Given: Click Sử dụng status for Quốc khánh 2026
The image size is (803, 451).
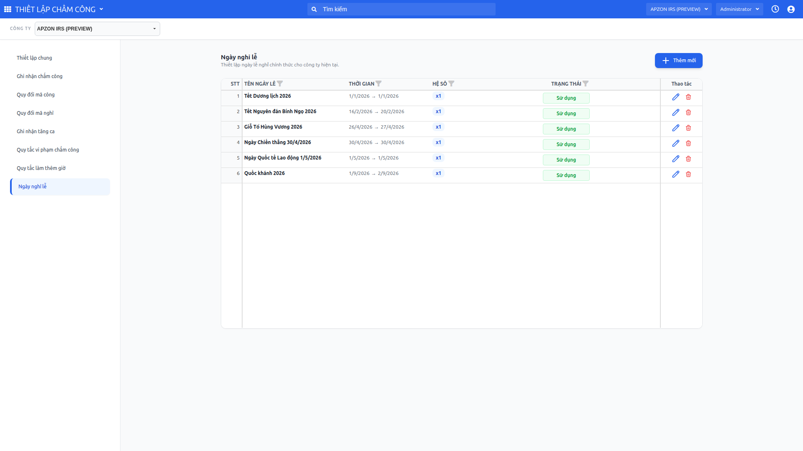Looking at the screenshot, I should 566,175.
